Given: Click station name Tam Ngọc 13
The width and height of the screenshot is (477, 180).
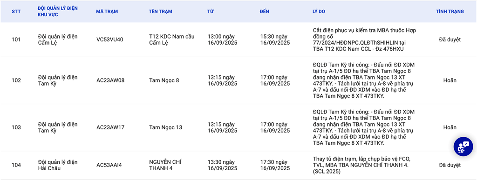Looking at the screenshot, I should 165,127.
